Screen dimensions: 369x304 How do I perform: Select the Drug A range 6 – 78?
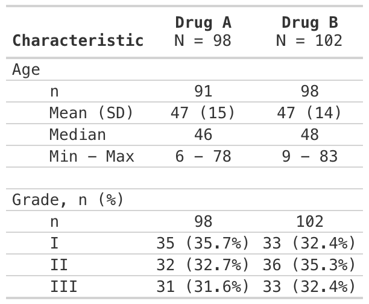203,156
